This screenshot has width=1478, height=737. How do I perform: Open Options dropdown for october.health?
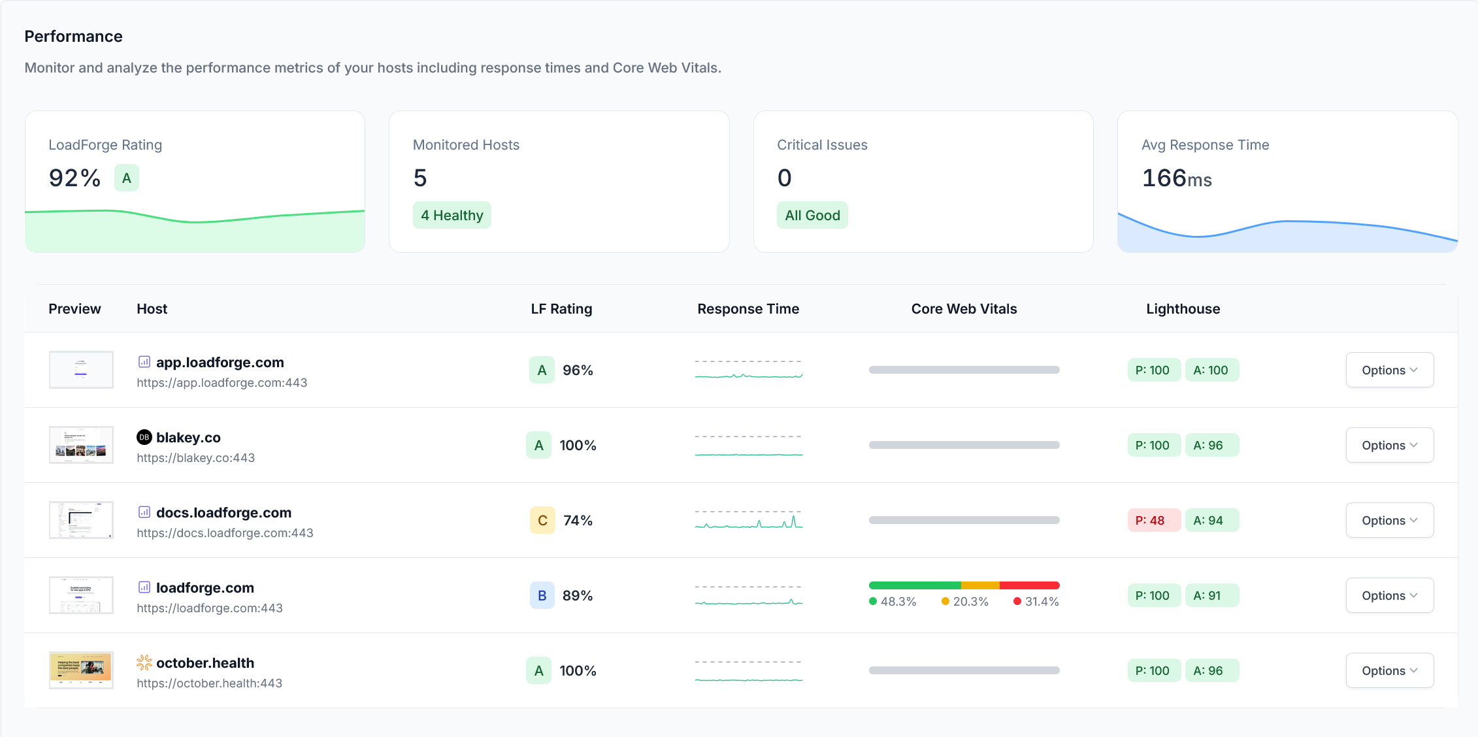pyautogui.click(x=1390, y=670)
